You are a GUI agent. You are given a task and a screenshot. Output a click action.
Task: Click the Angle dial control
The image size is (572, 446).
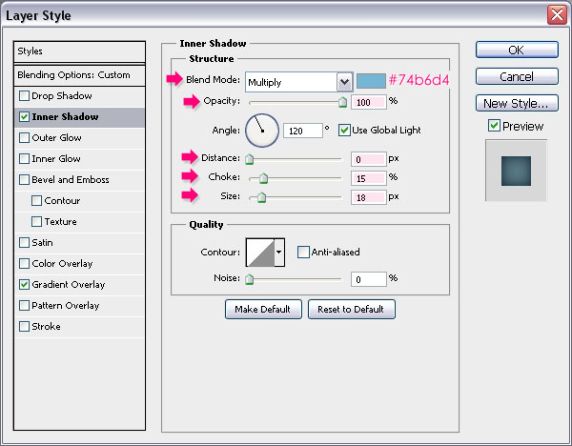tap(261, 130)
